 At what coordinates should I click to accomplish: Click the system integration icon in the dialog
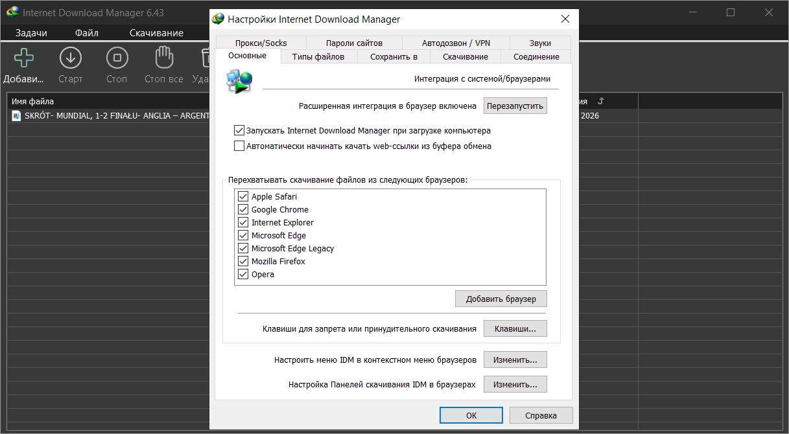click(x=239, y=82)
